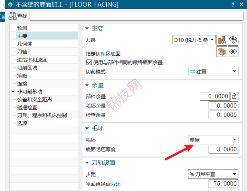Click the edit/display tool wrench icon

click(x=233, y=40)
